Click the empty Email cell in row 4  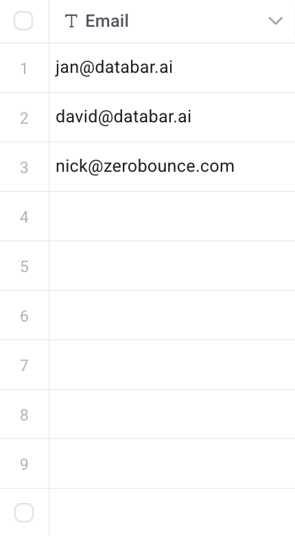coord(172,216)
